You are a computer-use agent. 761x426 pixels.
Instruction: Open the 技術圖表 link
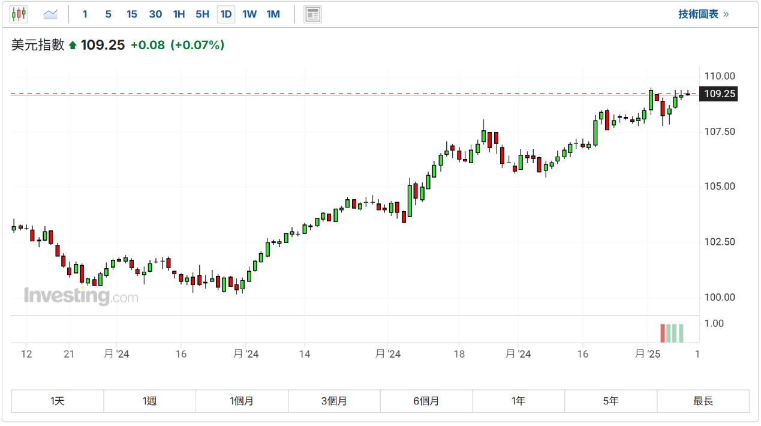click(703, 14)
